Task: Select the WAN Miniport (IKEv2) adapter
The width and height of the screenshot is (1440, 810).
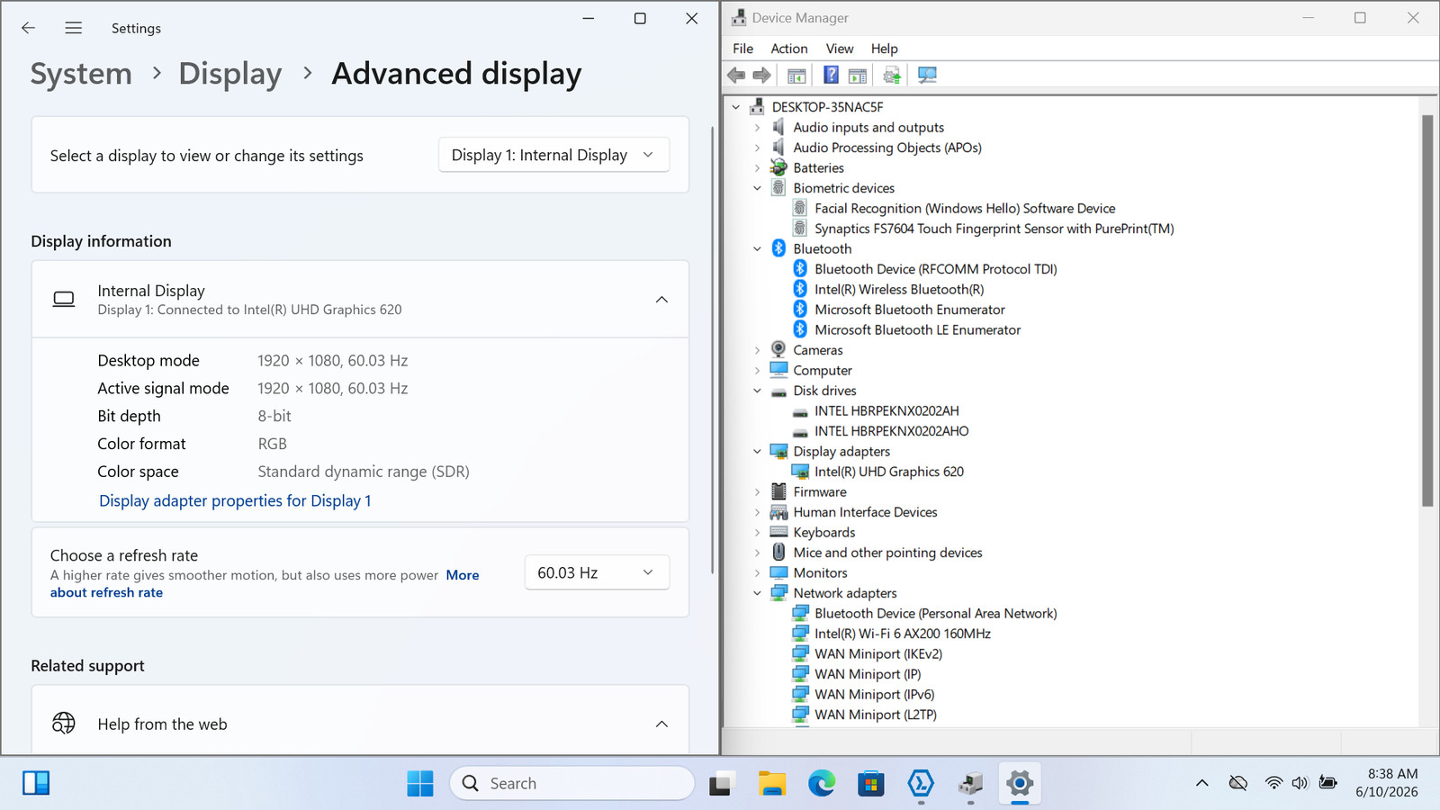Action: (878, 654)
